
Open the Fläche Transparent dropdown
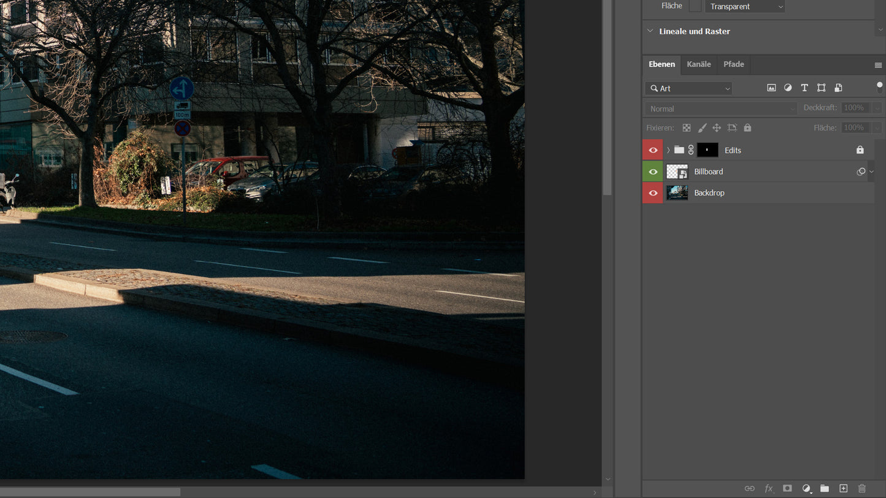(x=745, y=7)
